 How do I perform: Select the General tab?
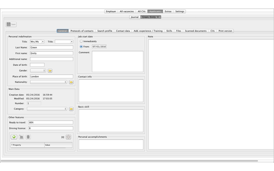point(63,31)
